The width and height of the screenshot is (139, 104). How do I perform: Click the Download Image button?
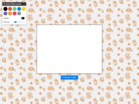(x=69, y=78)
